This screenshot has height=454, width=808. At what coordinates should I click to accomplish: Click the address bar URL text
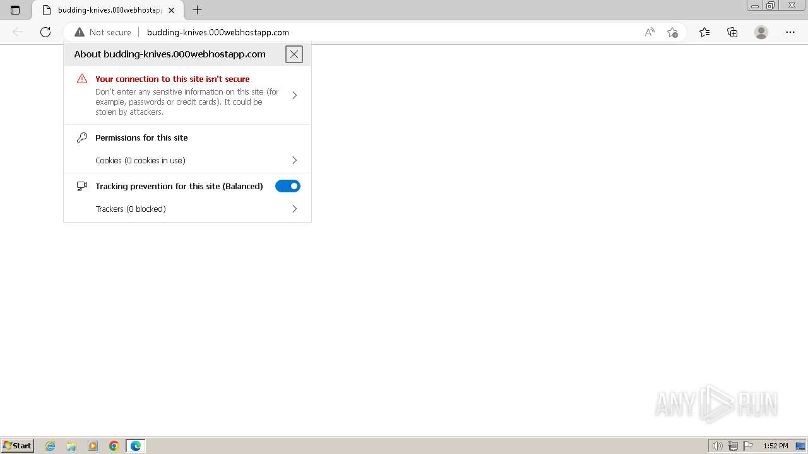[218, 32]
